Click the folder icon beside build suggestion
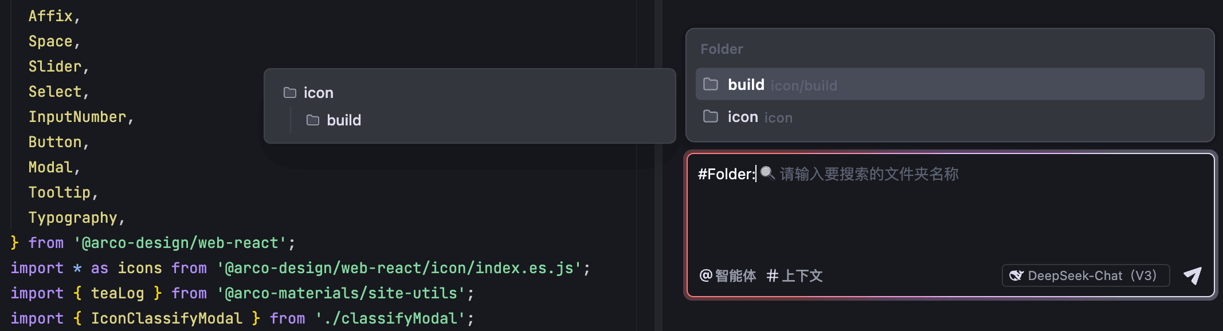This screenshot has height=331, width=1223. click(711, 84)
